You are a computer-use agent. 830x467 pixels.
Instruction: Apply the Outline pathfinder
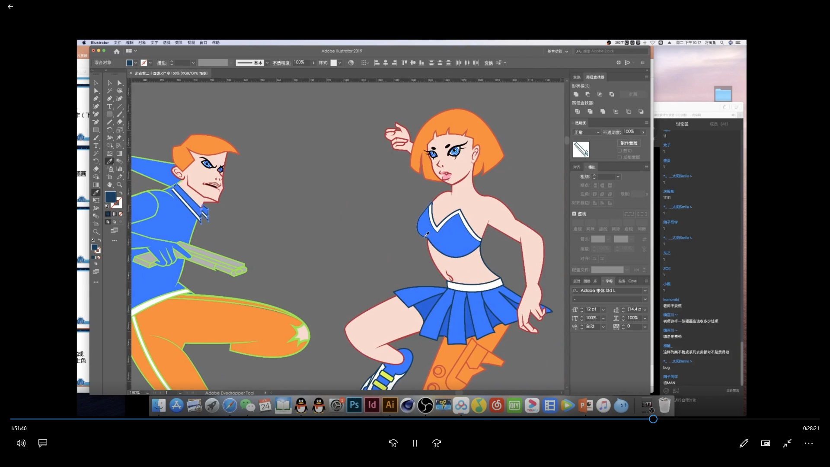(629, 112)
